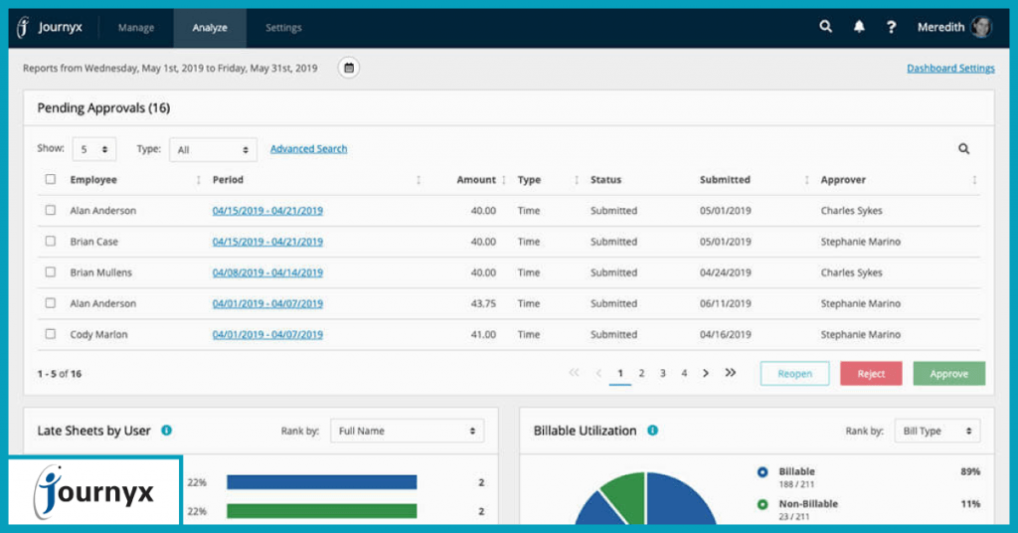Click the Meredith user name
Image resolution: width=1018 pixels, height=533 pixels.
click(x=940, y=27)
